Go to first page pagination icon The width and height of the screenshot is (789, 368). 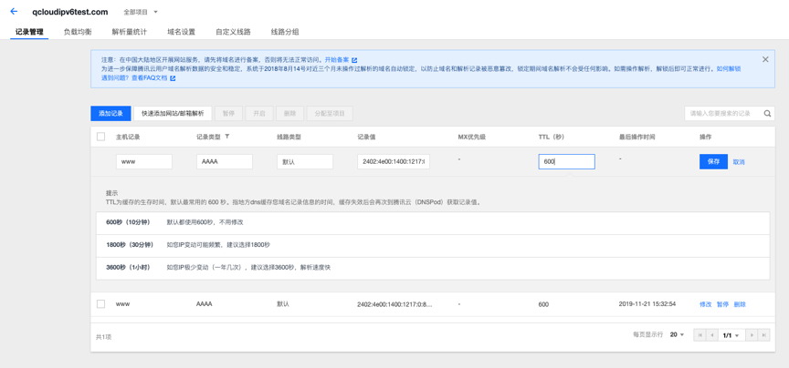tap(700, 335)
